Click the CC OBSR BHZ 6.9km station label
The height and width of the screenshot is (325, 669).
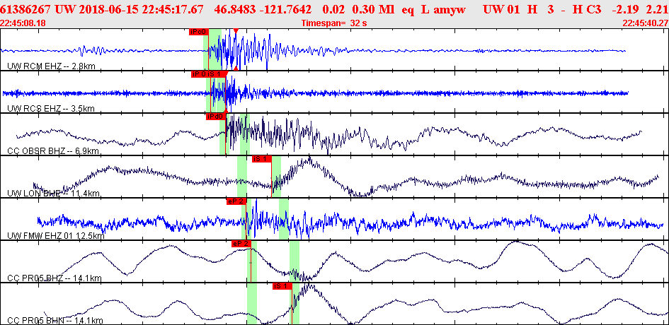52,151
